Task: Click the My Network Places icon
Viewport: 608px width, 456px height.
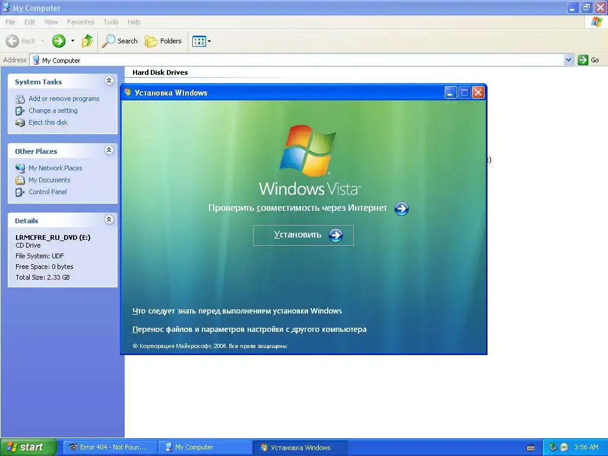Action: tap(20, 168)
